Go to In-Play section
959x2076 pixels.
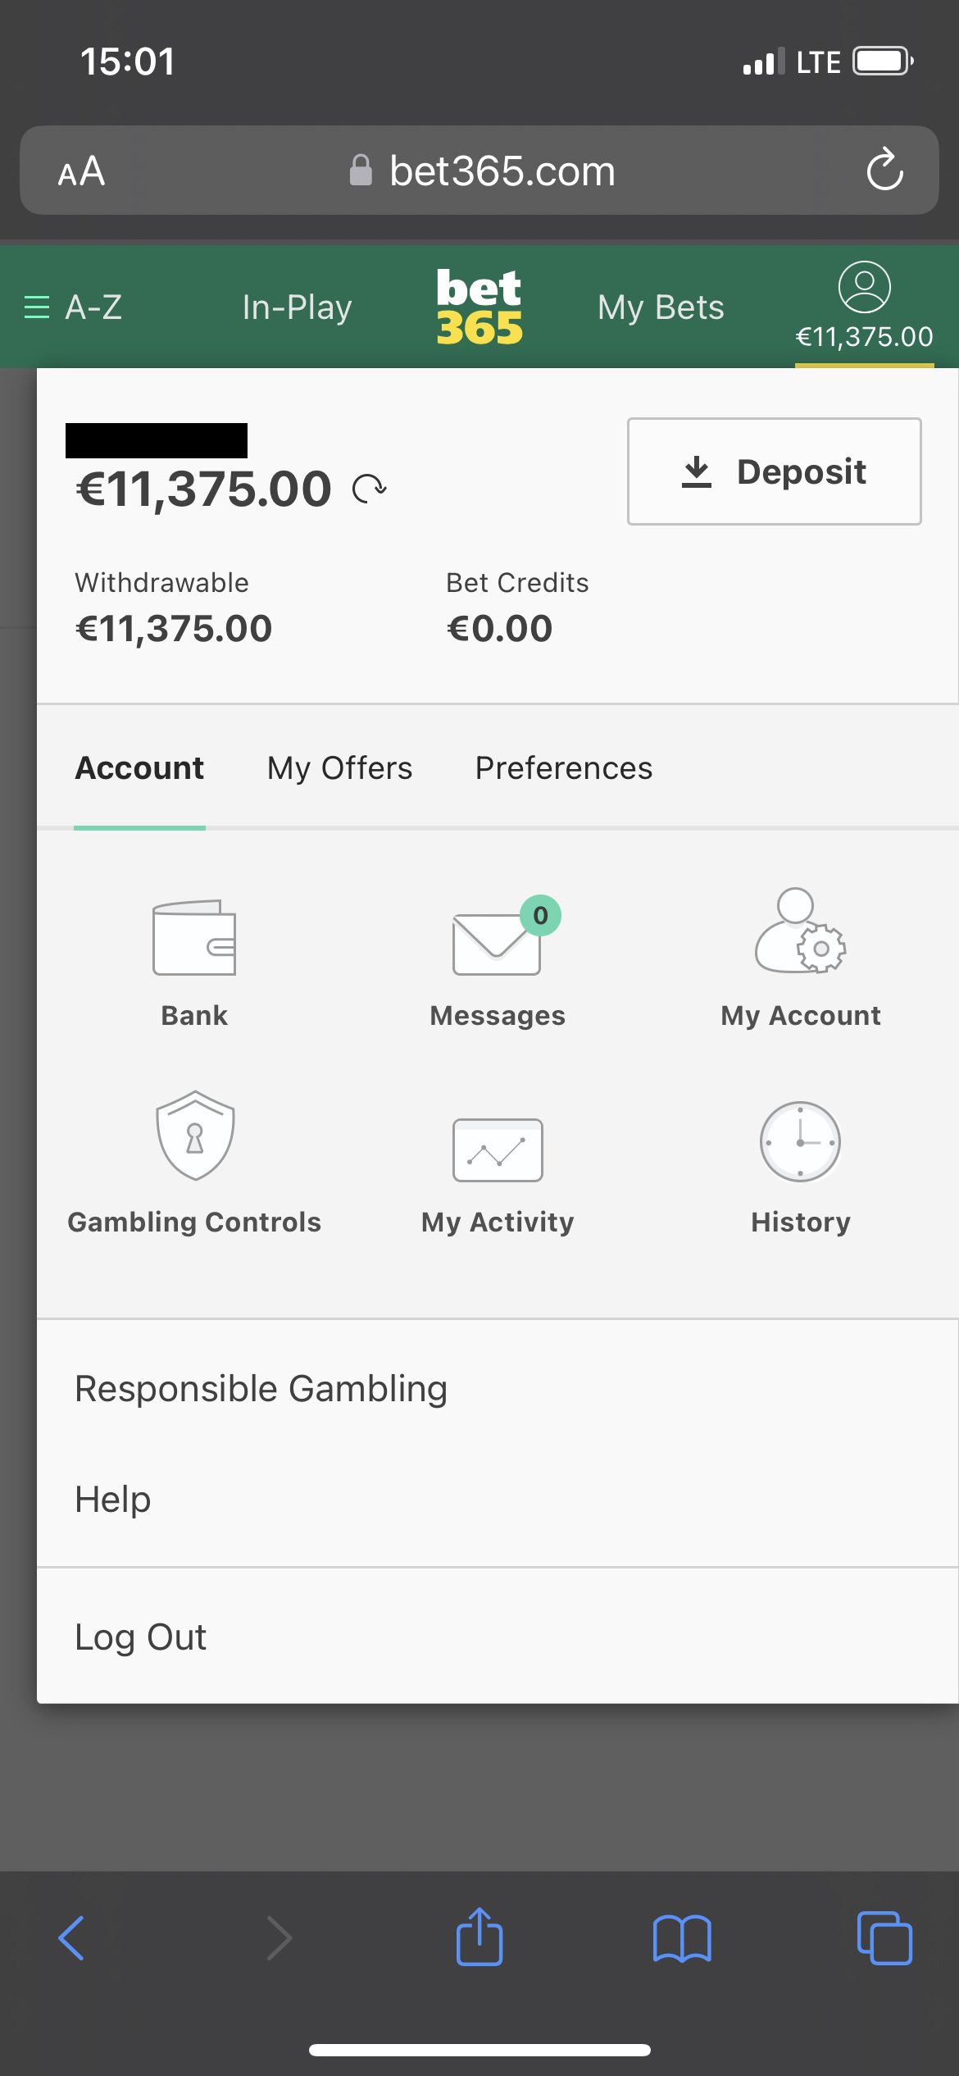pyautogui.click(x=297, y=307)
